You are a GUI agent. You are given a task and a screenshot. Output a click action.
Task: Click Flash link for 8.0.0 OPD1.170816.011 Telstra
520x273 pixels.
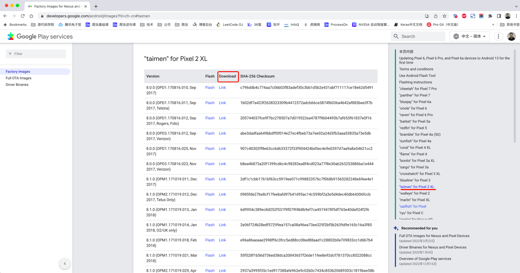[210, 103]
